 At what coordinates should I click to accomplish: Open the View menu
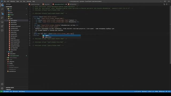18,1
